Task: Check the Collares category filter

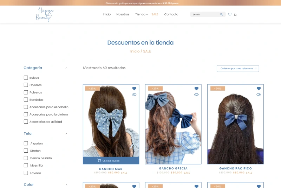Action: [x=26, y=85]
